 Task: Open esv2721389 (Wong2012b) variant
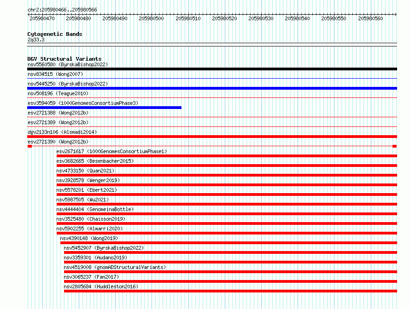(58, 122)
